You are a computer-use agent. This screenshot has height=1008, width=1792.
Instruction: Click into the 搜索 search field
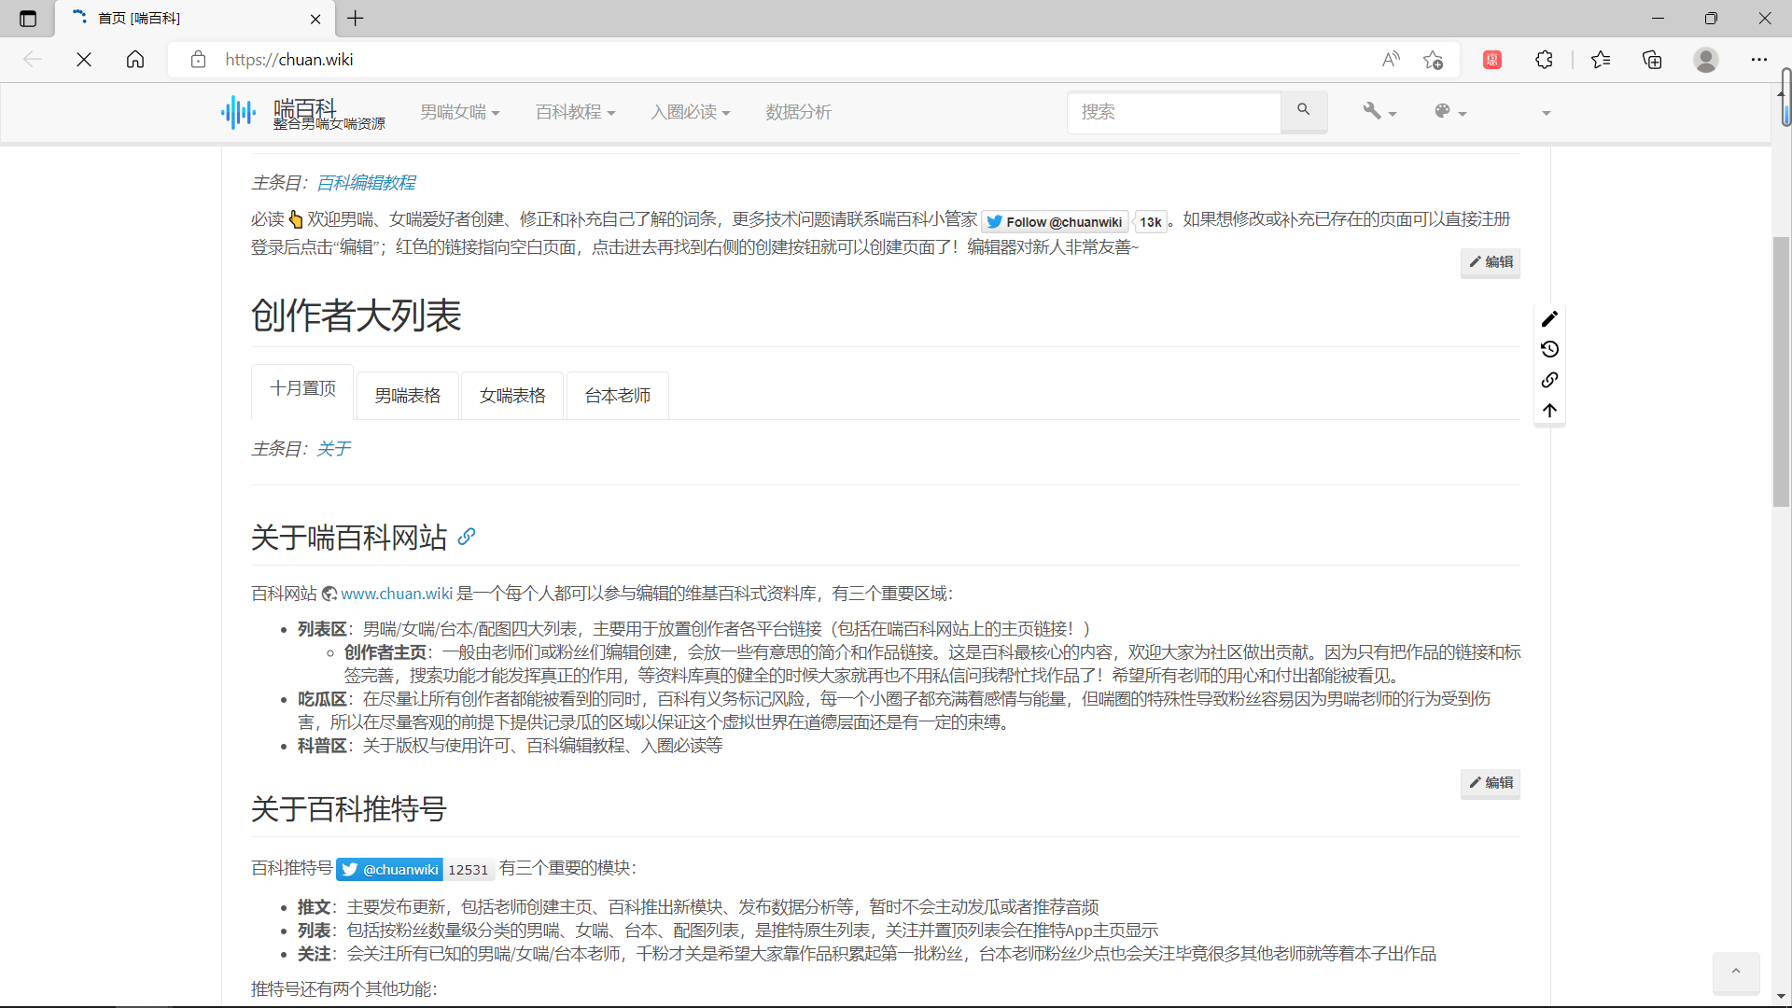(1173, 112)
